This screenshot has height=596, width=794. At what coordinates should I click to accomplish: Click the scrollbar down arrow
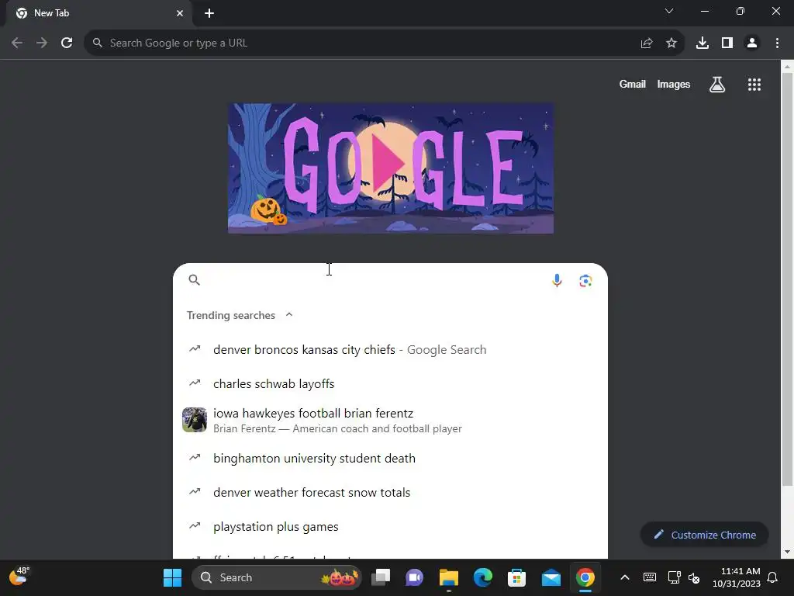click(788, 552)
